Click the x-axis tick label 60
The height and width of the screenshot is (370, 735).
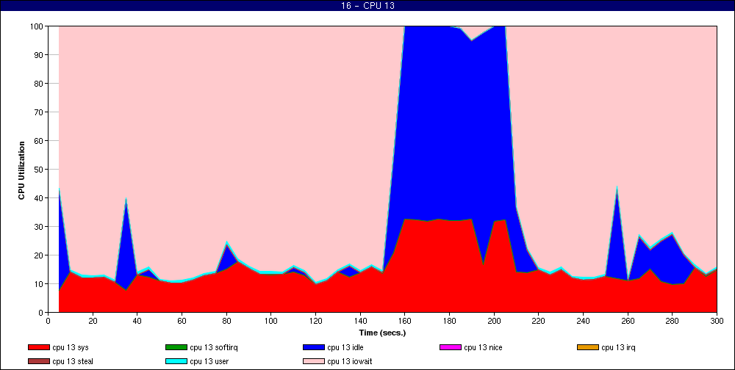click(182, 321)
